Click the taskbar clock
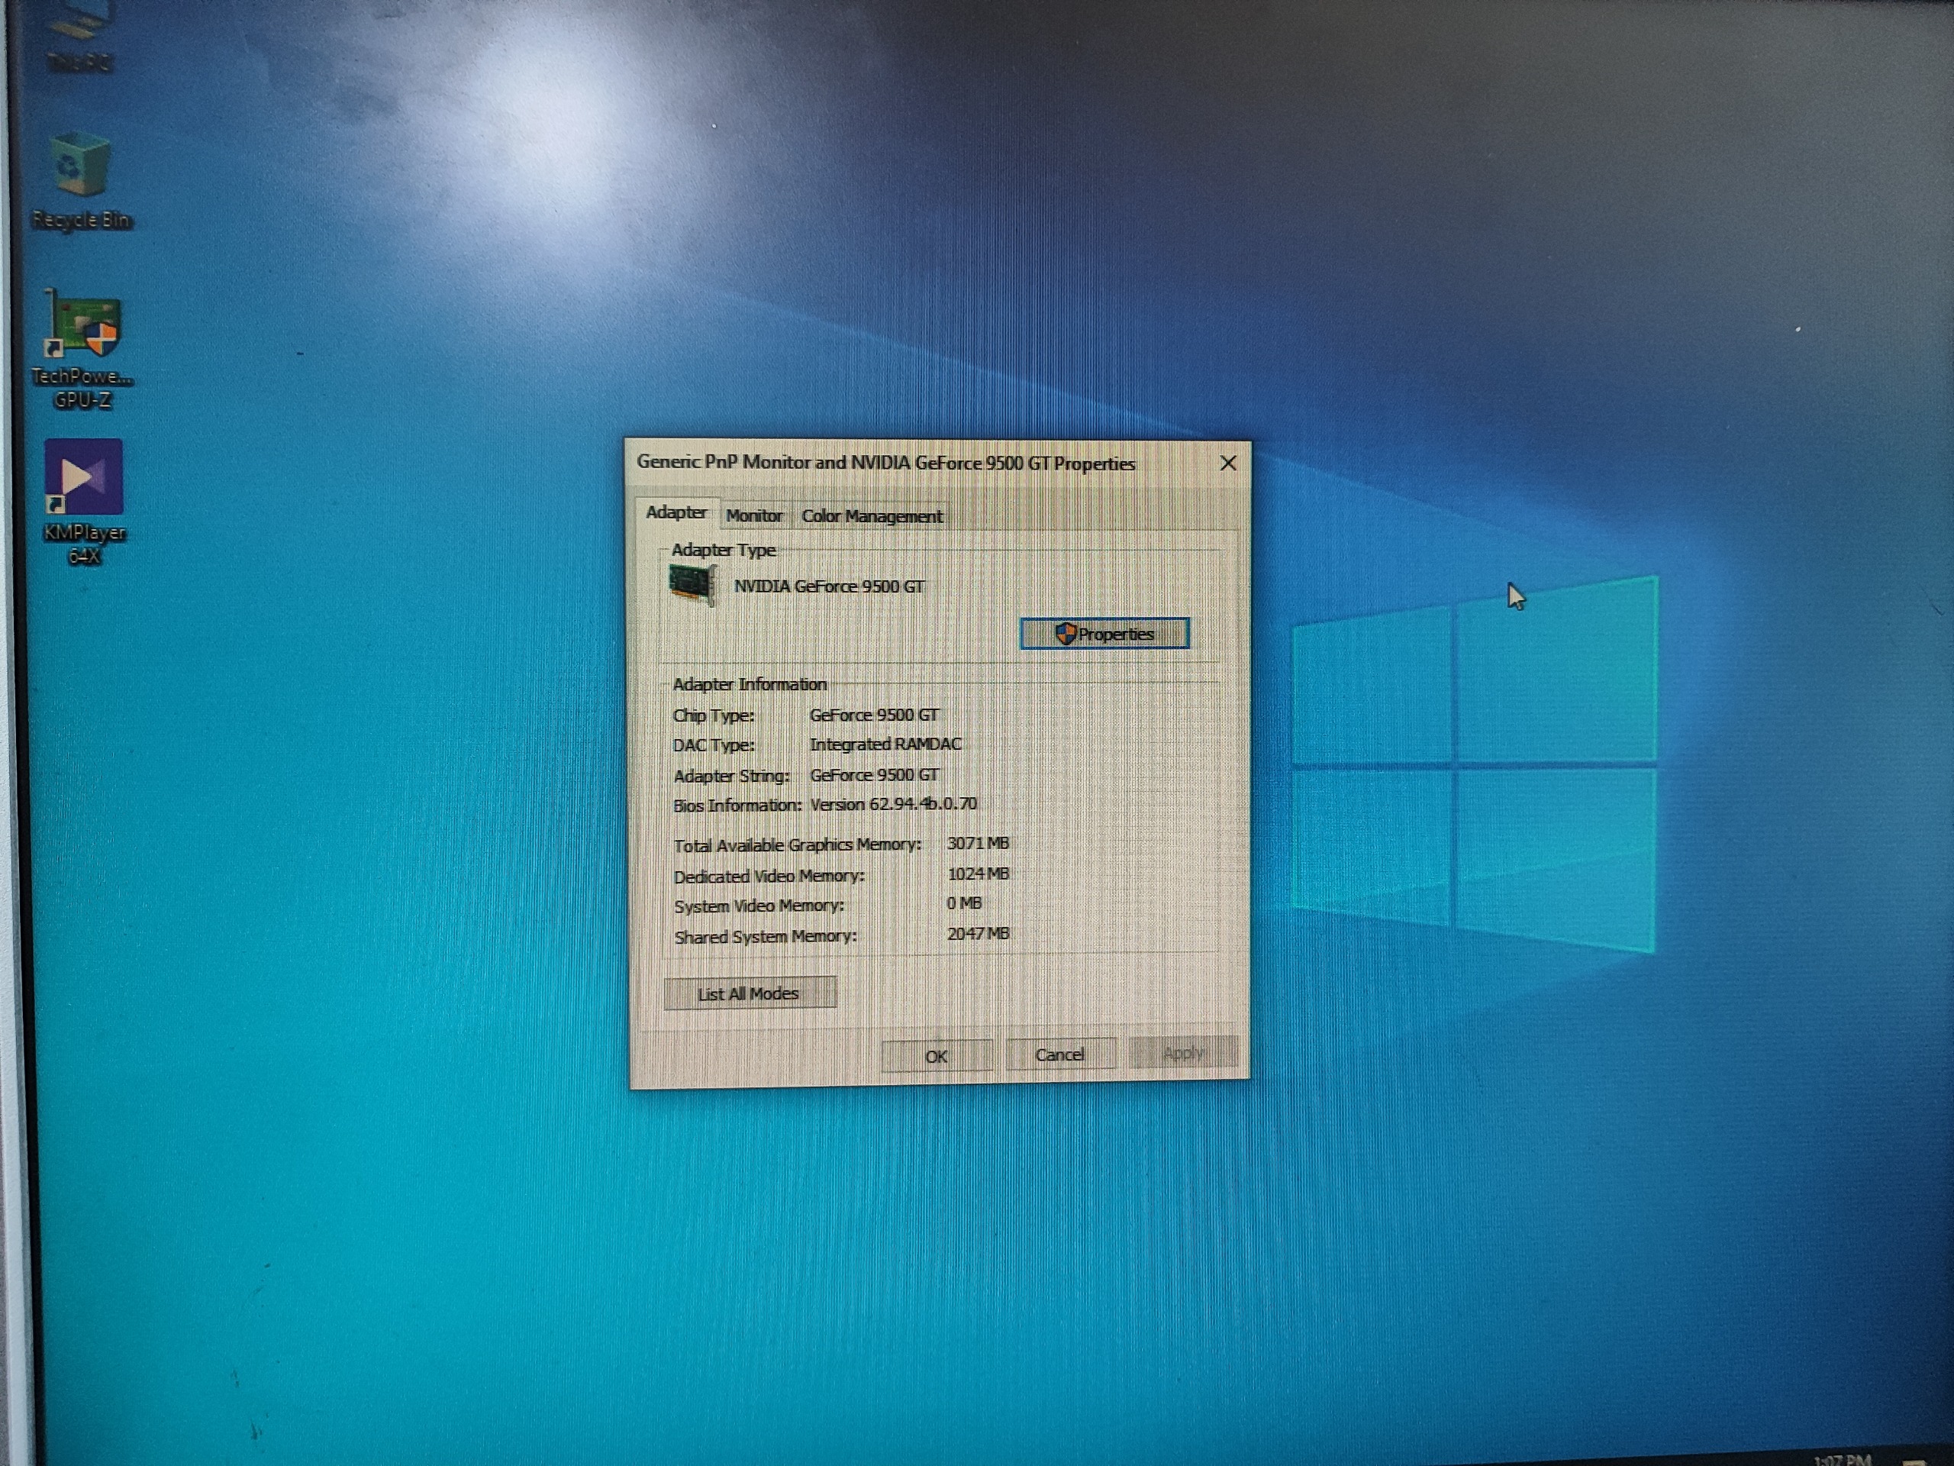 click(1842, 1458)
